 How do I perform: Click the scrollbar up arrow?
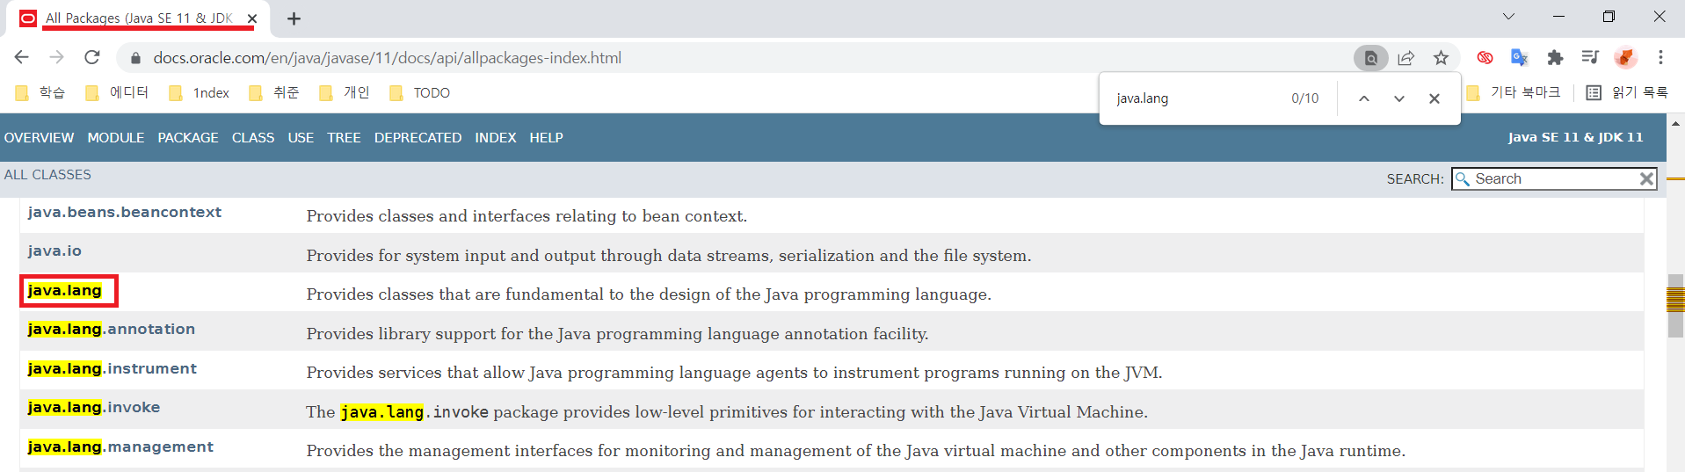[1675, 124]
